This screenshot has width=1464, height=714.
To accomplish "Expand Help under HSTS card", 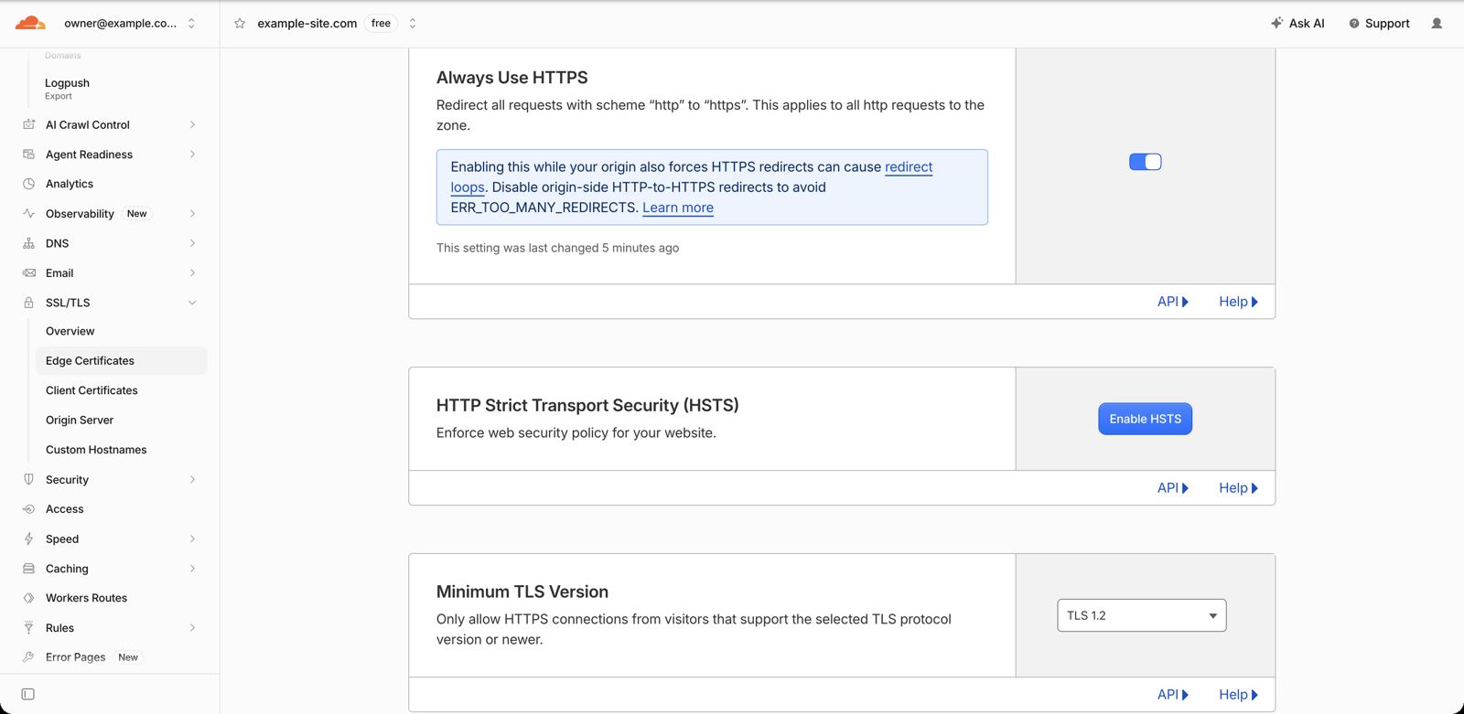I will coord(1238,488).
